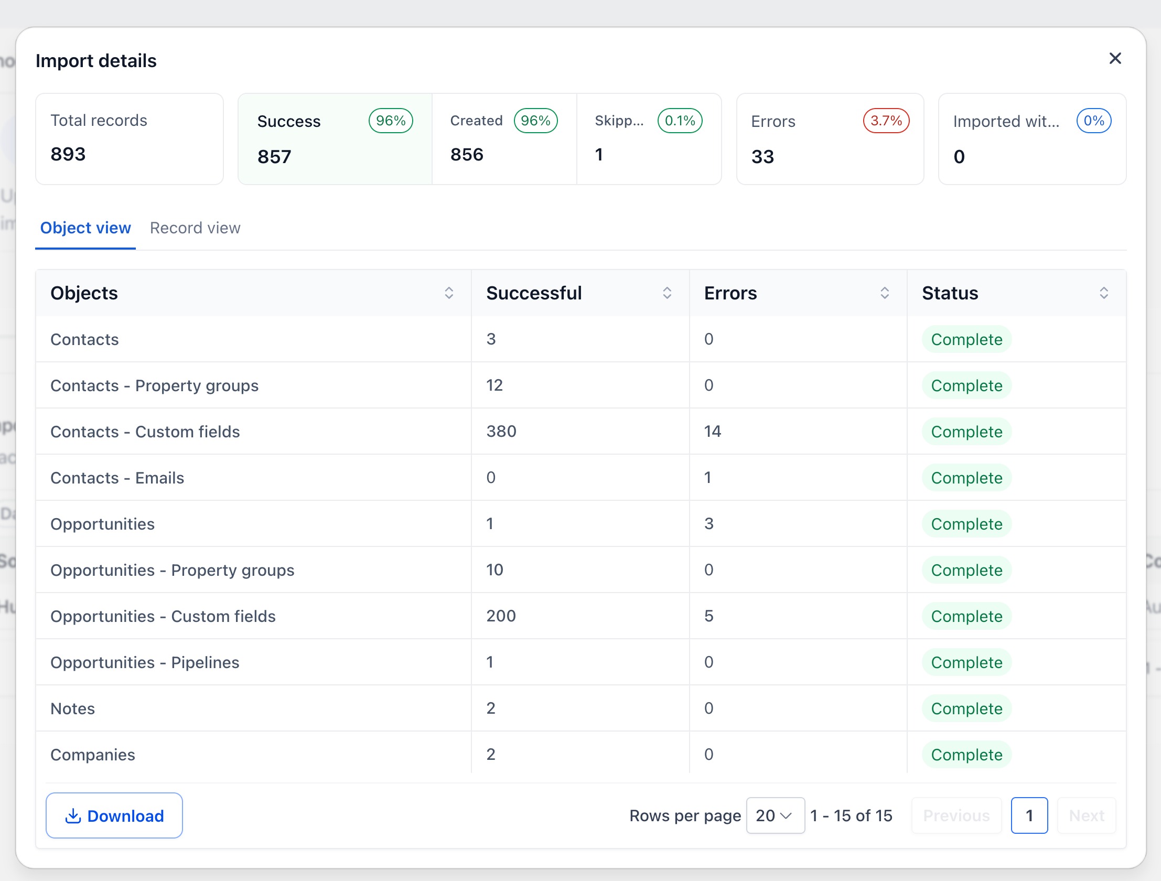Viewport: 1161px width, 881px height.
Task: Go to page 1
Action: 1029,815
